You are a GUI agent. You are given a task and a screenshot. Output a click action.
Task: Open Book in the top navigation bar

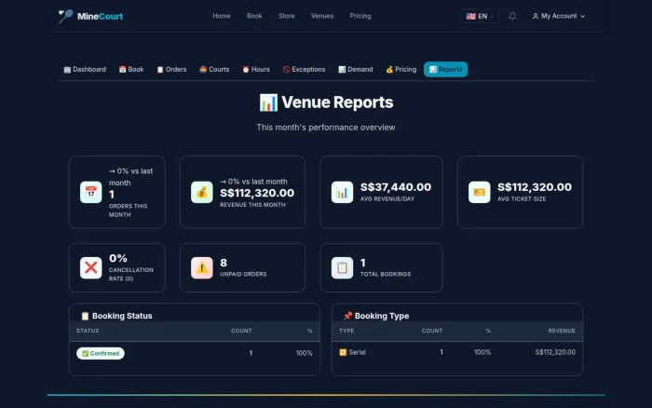pyautogui.click(x=254, y=16)
